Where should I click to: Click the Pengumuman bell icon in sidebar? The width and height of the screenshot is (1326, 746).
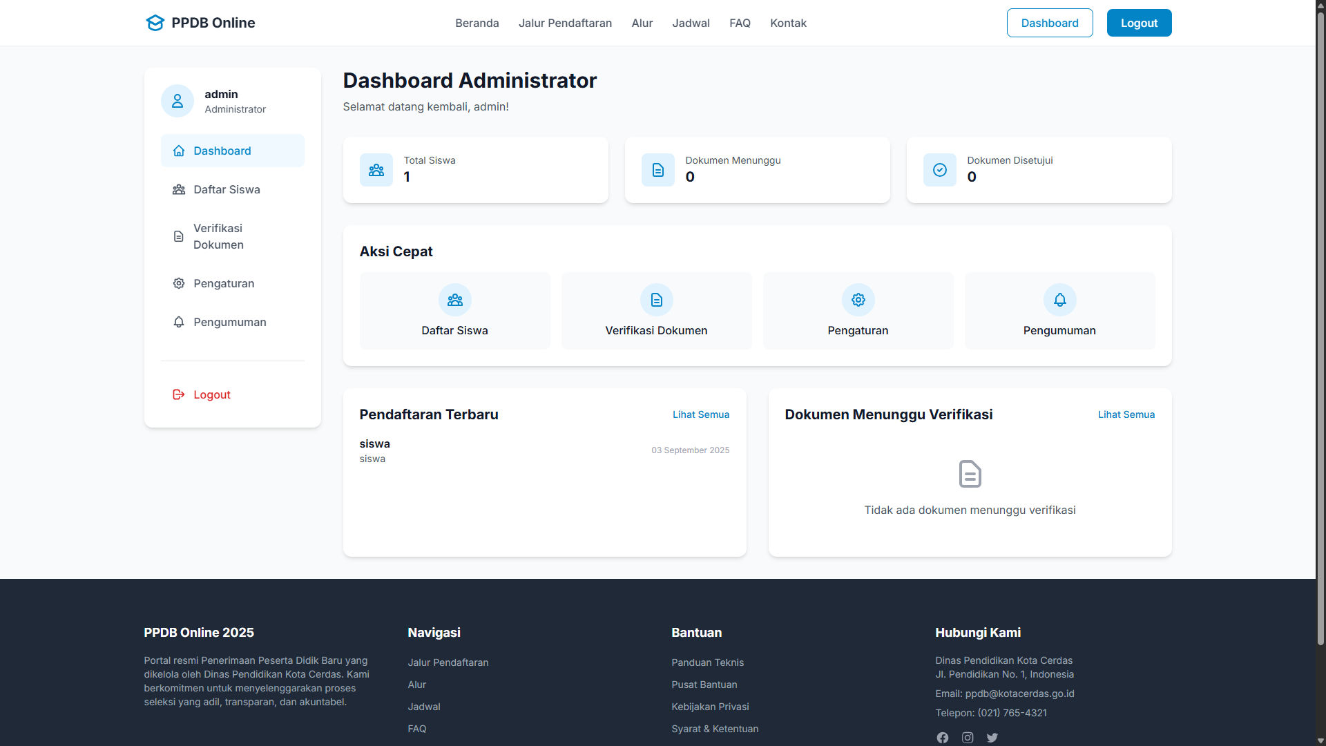(x=178, y=322)
